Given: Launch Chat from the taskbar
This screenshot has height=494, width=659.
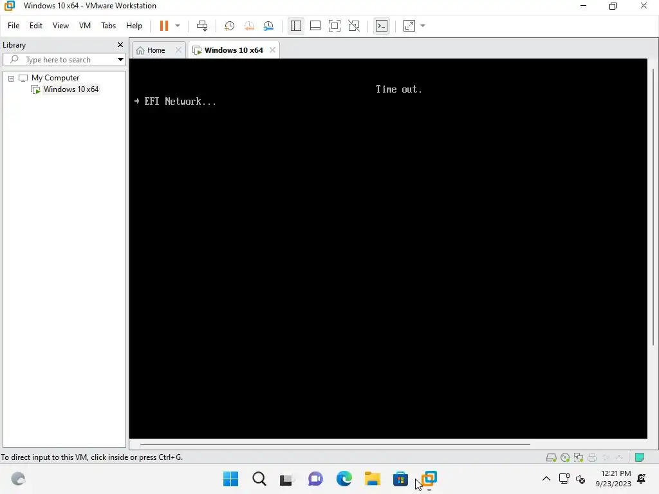Looking at the screenshot, I should point(315,479).
